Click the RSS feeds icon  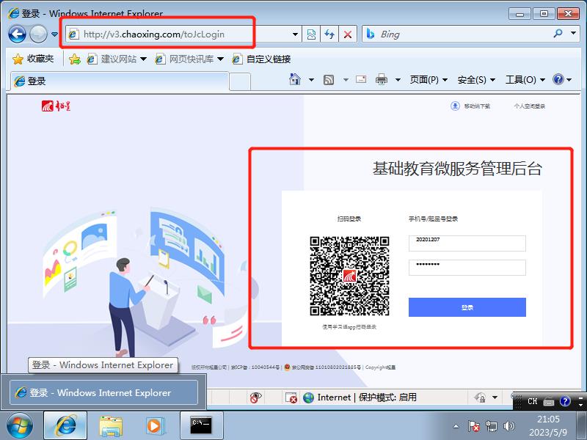(x=328, y=80)
